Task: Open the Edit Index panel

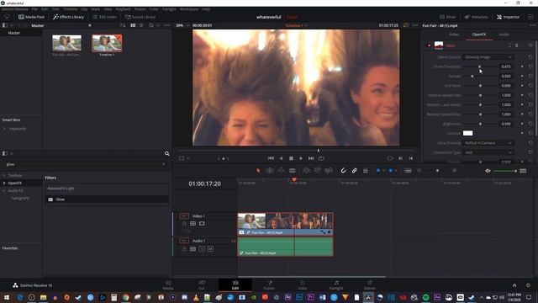Action: (x=104, y=17)
